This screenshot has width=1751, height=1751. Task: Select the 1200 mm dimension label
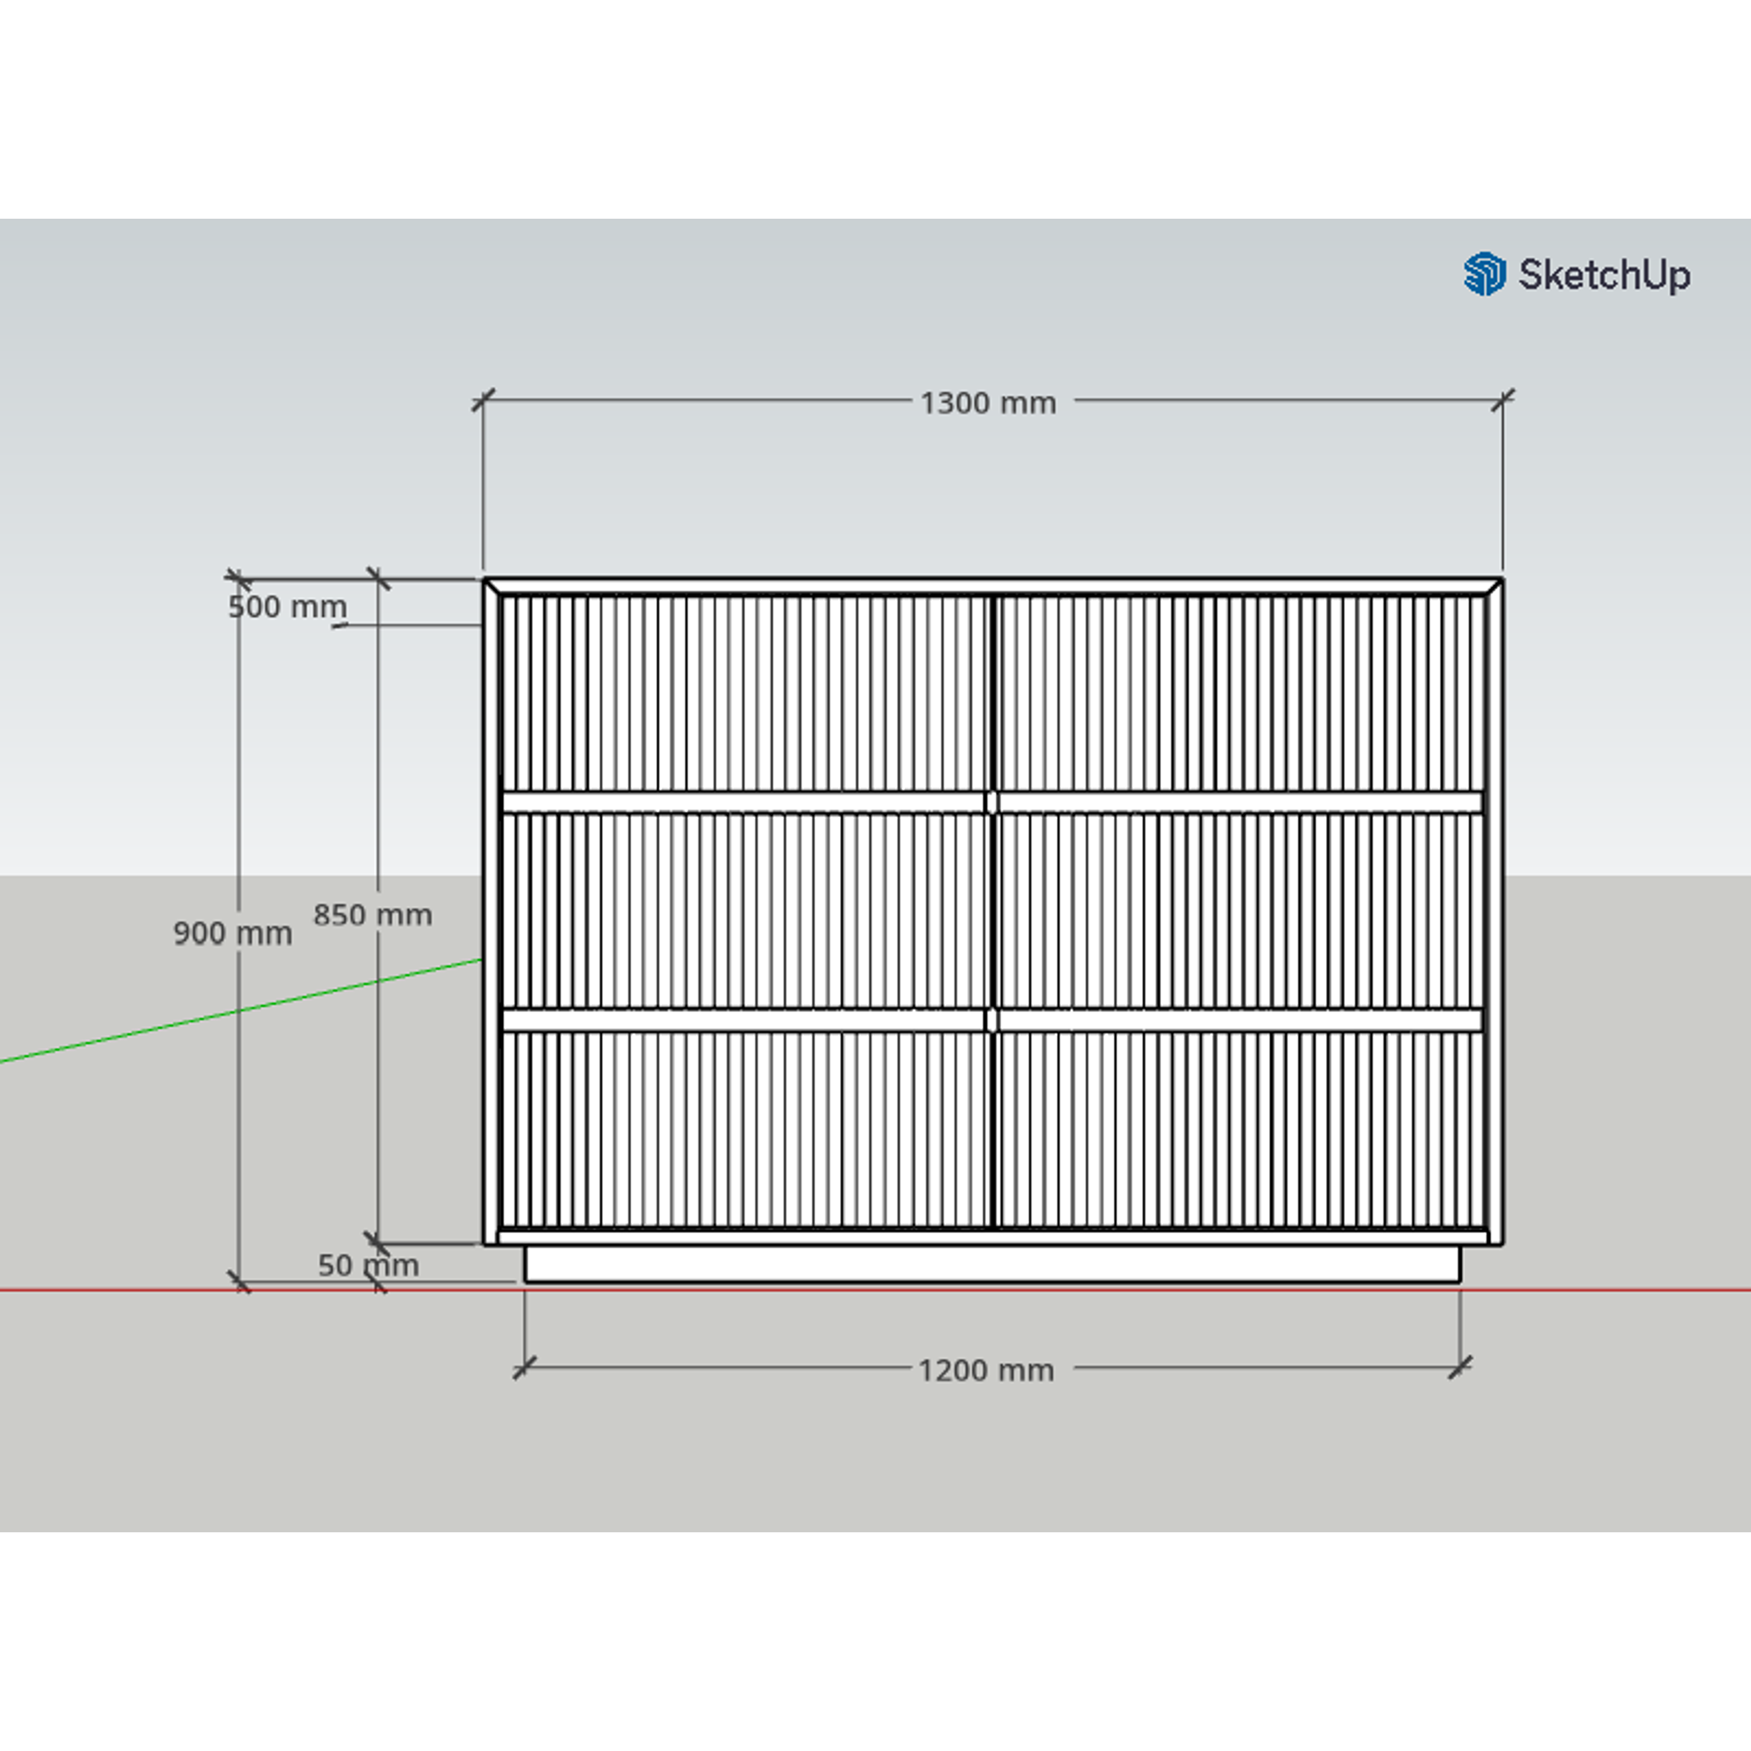pyautogui.click(x=986, y=1370)
